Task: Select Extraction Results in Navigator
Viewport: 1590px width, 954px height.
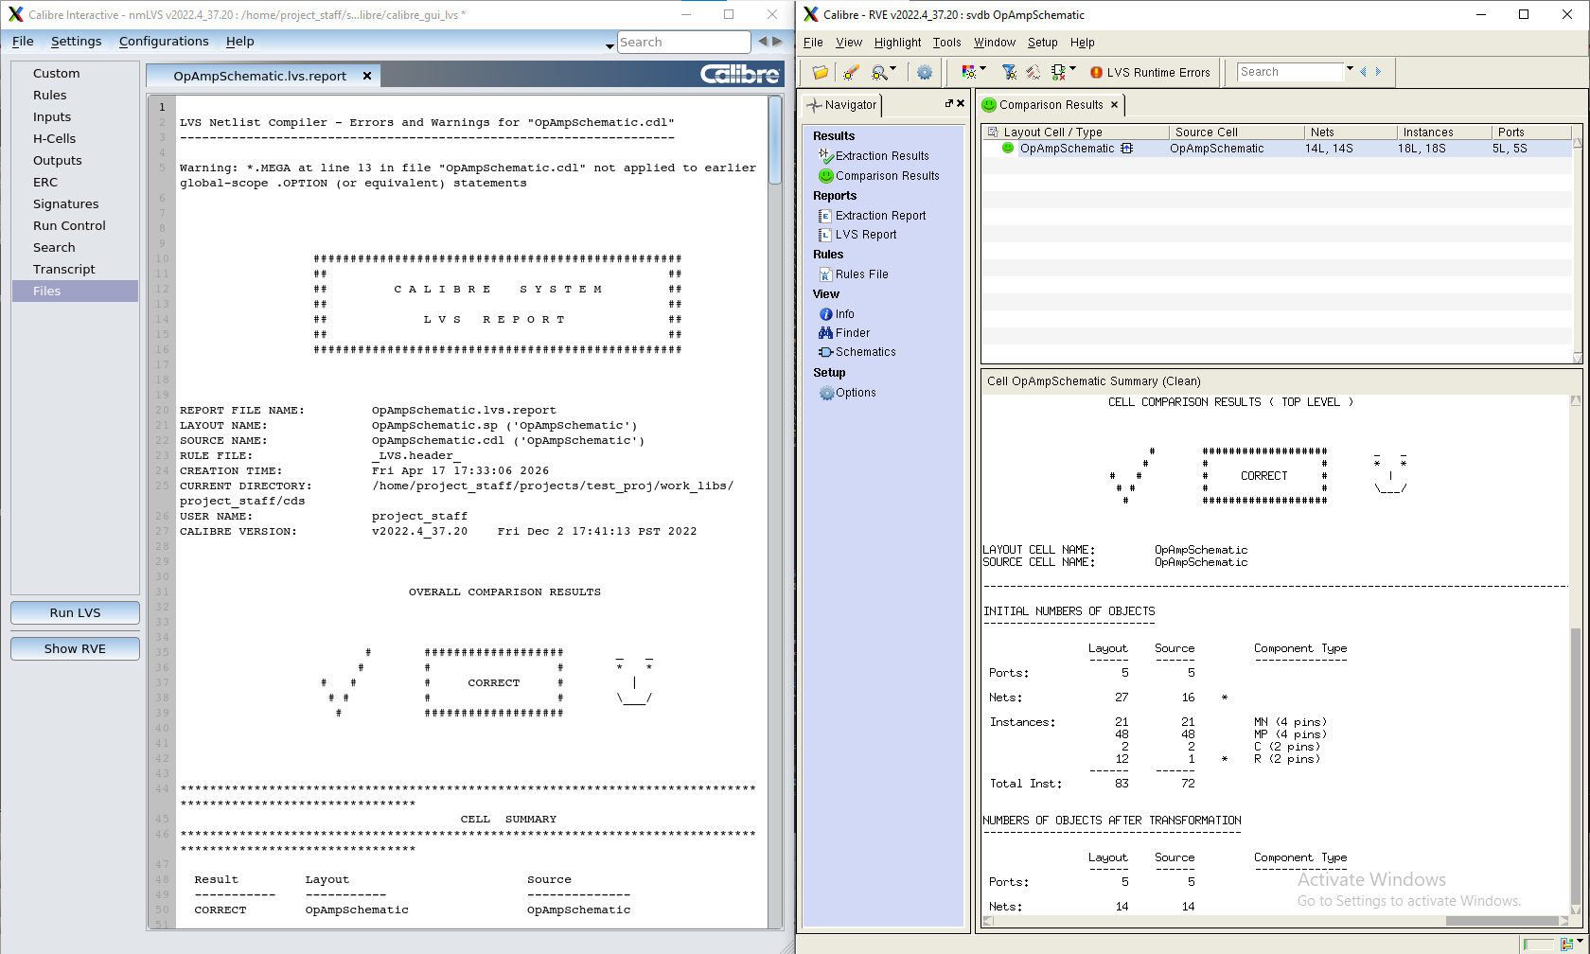Action: pyautogui.click(x=874, y=156)
